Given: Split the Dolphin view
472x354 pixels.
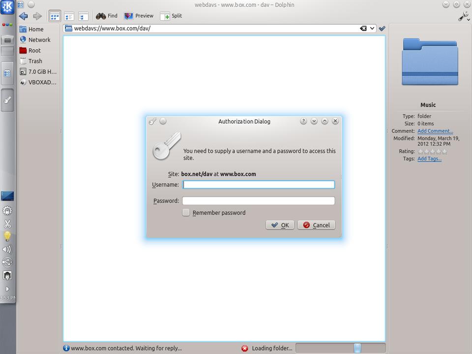Looking at the screenshot, I should tap(171, 16).
